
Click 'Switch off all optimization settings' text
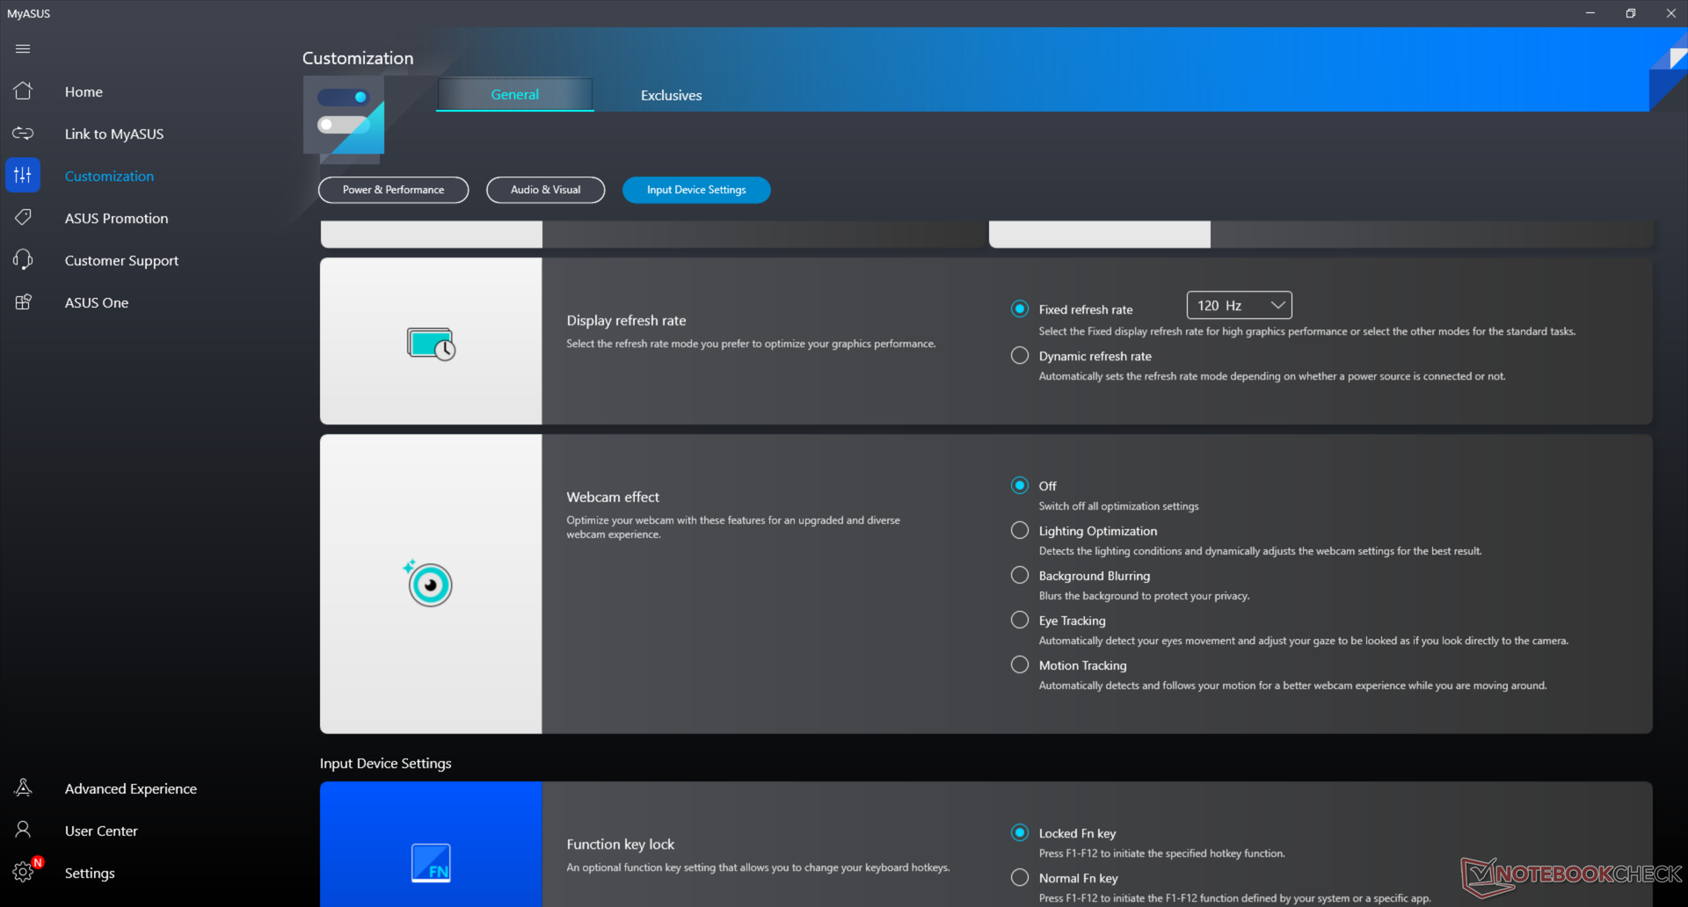(1119, 506)
